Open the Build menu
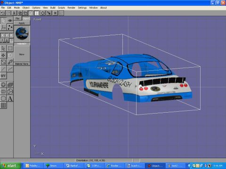Viewport: 226px width, 169px height. pyautogui.click(x=53, y=8)
